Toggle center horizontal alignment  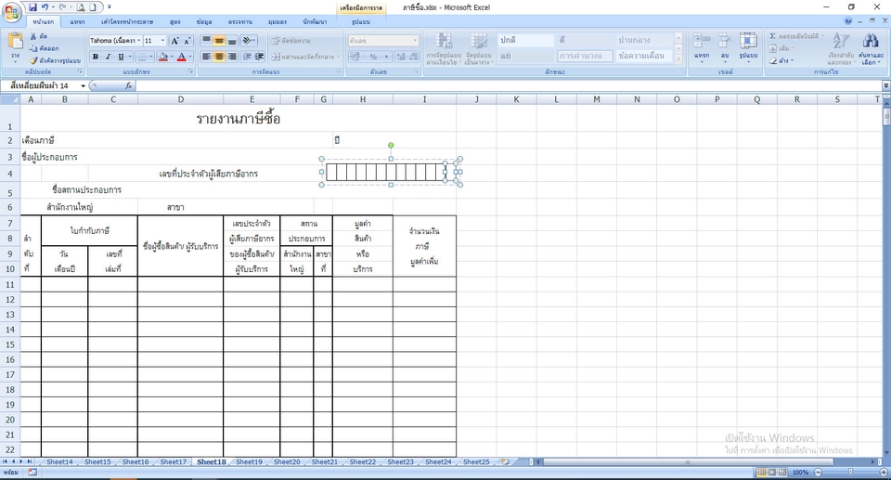(x=219, y=57)
